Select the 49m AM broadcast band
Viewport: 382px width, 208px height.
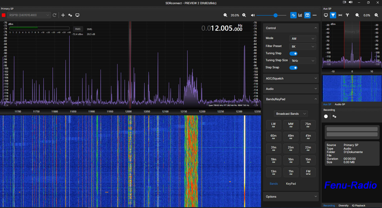point(291,136)
